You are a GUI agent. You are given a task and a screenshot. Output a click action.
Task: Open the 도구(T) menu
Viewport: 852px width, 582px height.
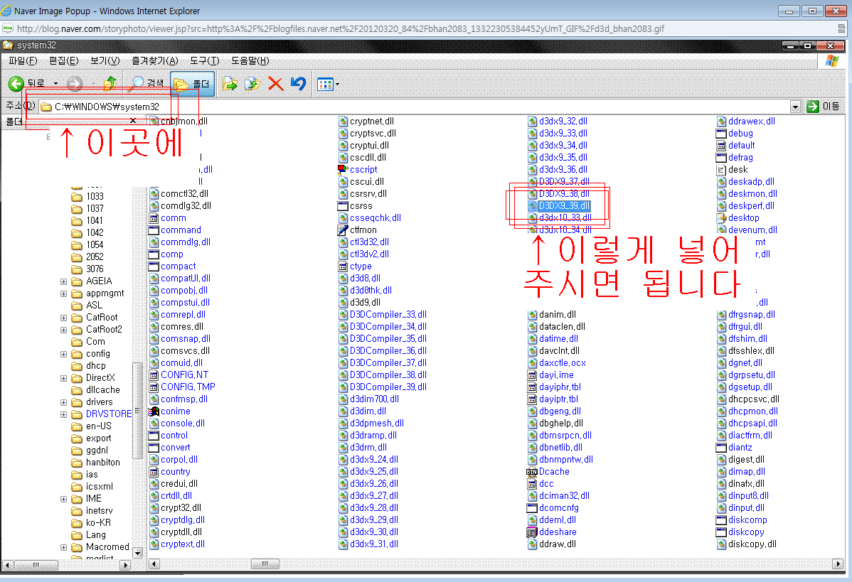(x=204, y=61)
